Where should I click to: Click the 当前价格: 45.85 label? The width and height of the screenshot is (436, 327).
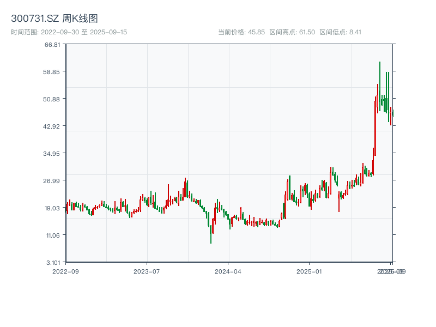click(241, 32)
